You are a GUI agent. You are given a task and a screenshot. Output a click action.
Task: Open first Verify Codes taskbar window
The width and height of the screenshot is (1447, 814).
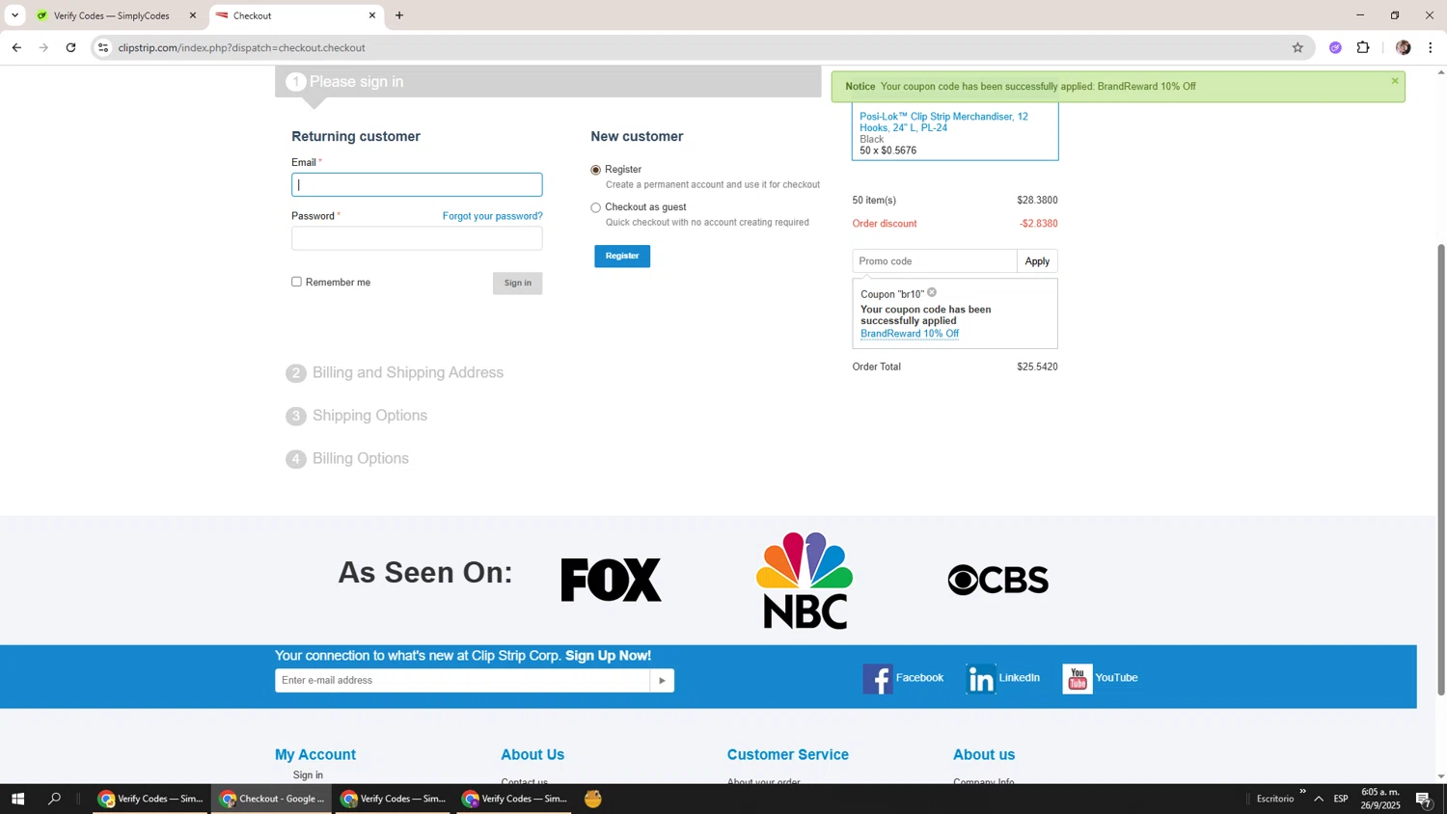pyautogui.click(x=150, y=799)
